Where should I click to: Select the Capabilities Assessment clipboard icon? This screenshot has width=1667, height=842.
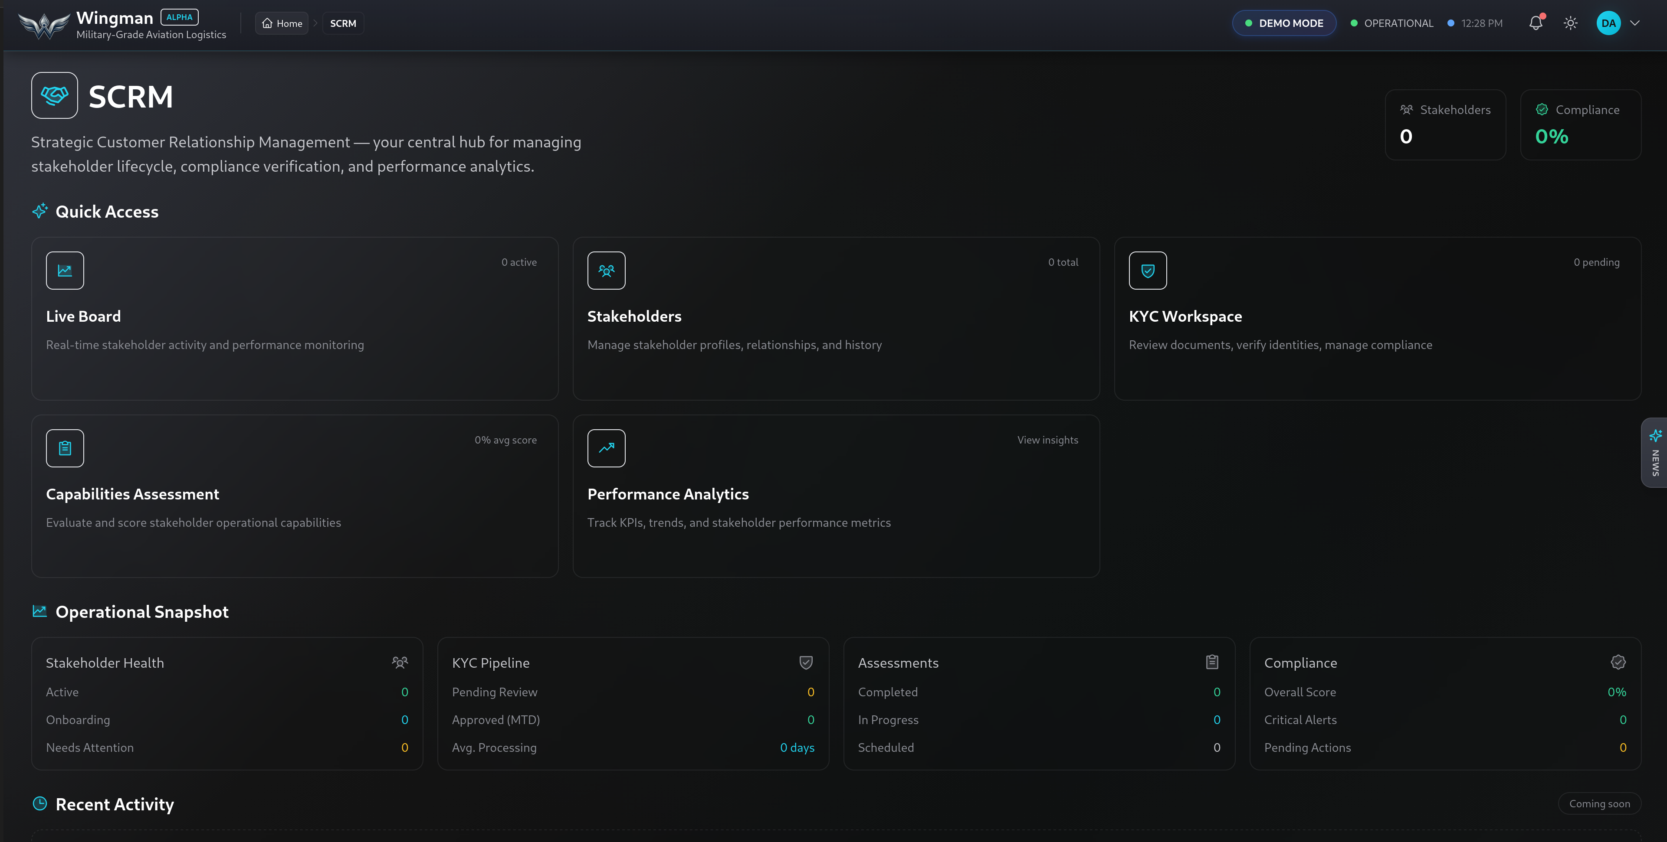coord(65,447)
